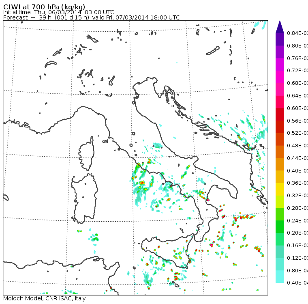Click inside the Corsica island outline
This screenshot has height=304, width=308.
tap(87, 153)
